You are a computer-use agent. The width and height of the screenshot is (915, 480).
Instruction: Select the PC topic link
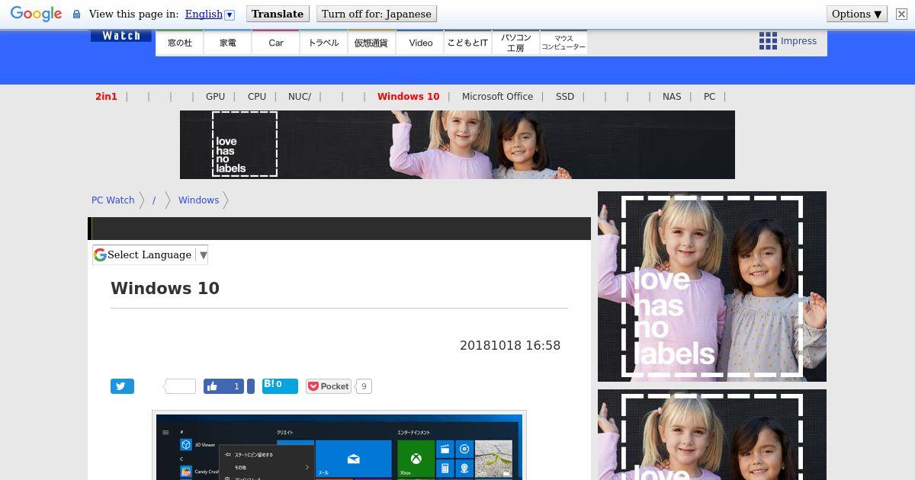pos(709,97)
